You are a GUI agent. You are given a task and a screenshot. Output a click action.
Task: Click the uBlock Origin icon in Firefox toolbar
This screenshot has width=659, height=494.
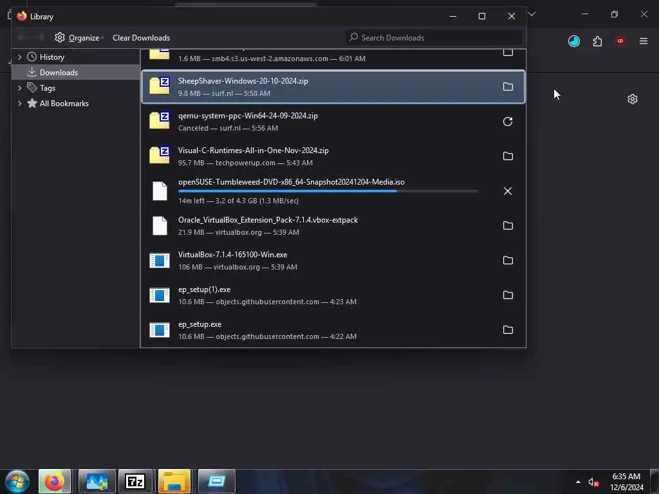click(620, 41)
